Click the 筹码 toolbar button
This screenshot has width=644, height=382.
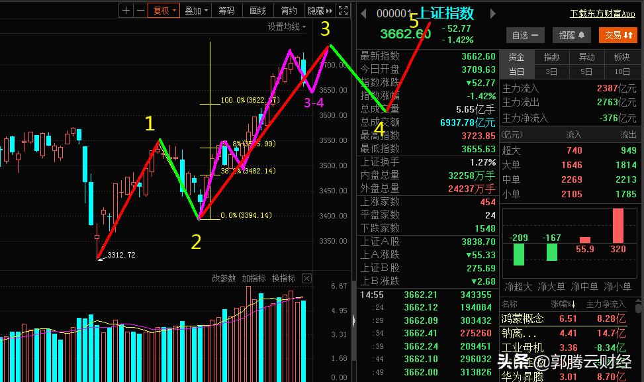pos(227,11)
